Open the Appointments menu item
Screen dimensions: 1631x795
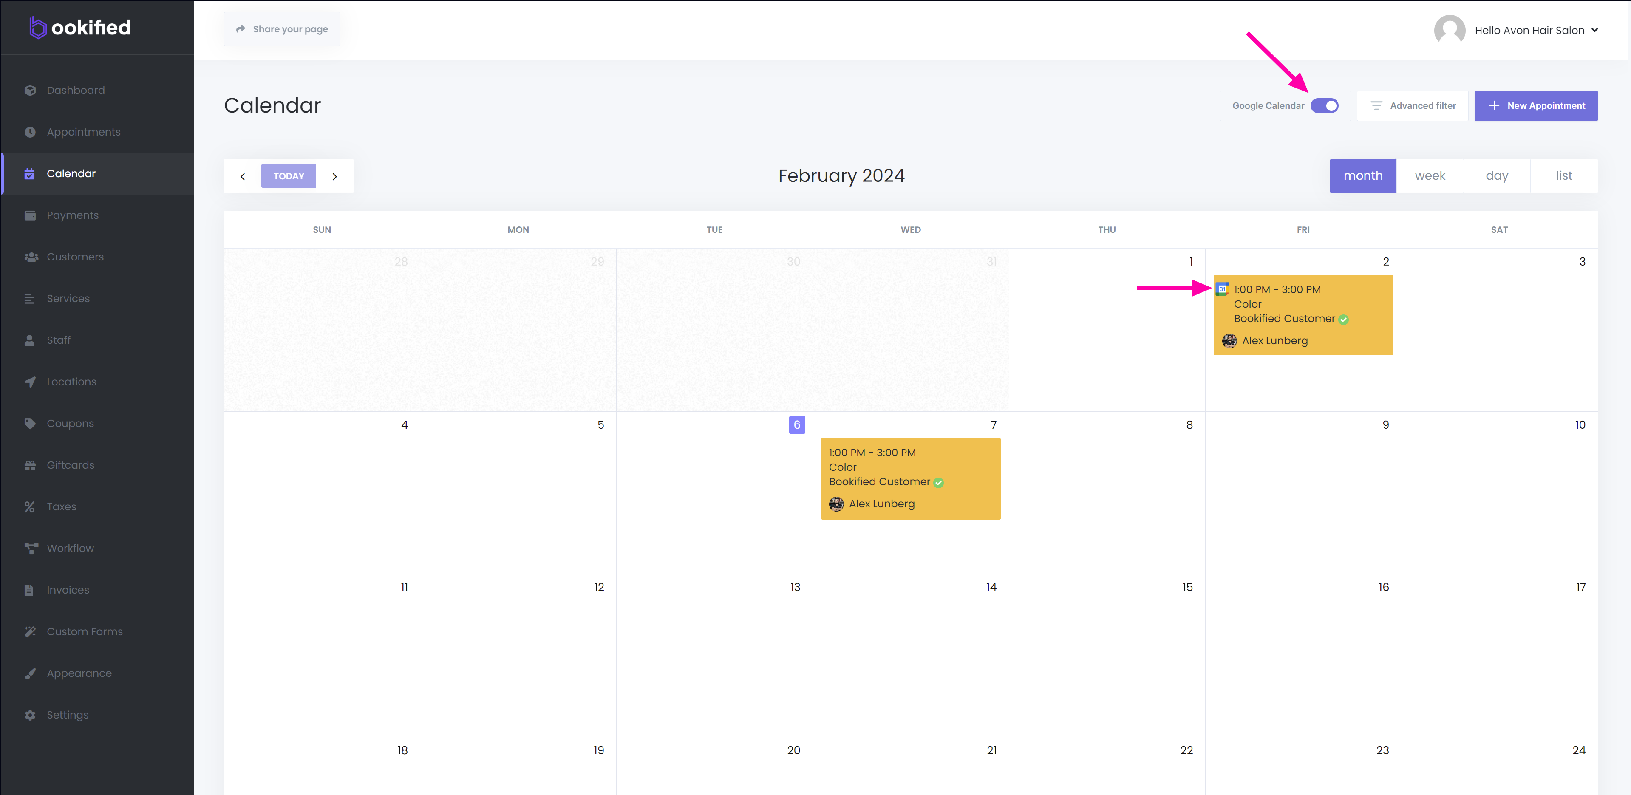tap(97, 132)
